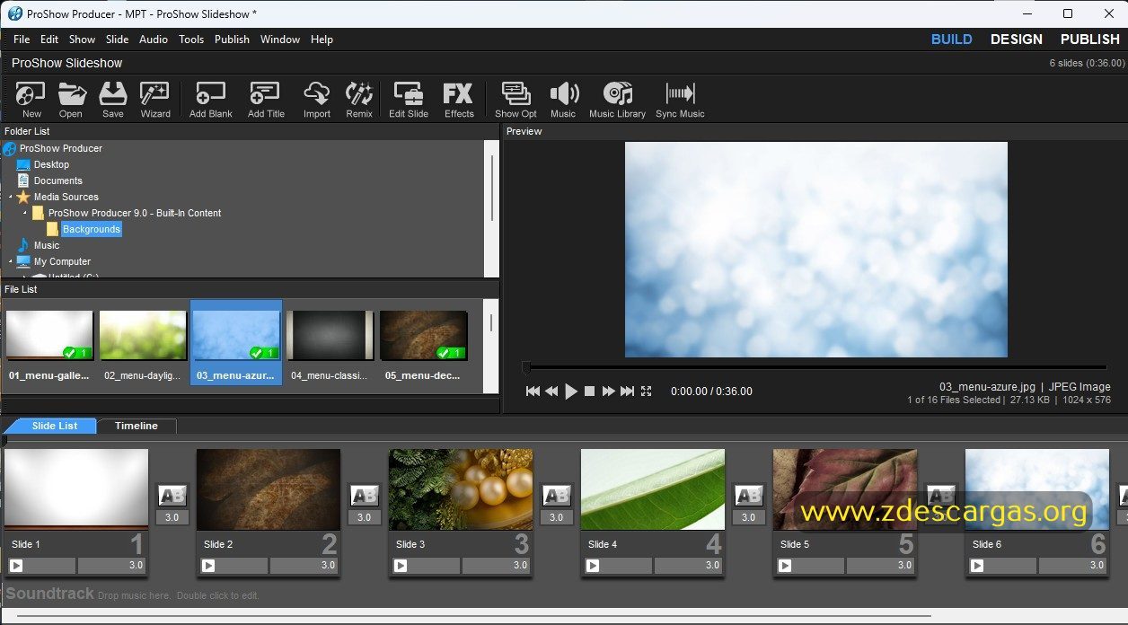Switch to the Slide List tab
This screenshot has width=1128, height=625.
[x=52, y=426]
